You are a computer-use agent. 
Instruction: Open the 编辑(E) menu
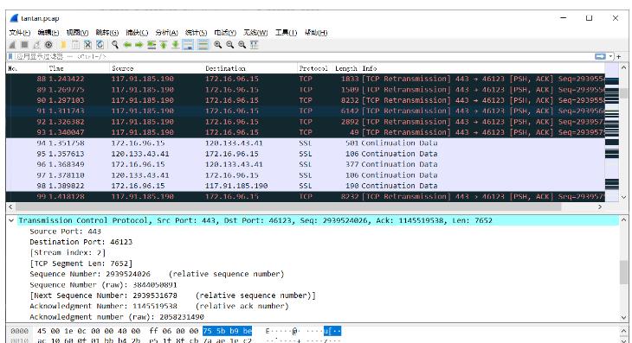48,33
